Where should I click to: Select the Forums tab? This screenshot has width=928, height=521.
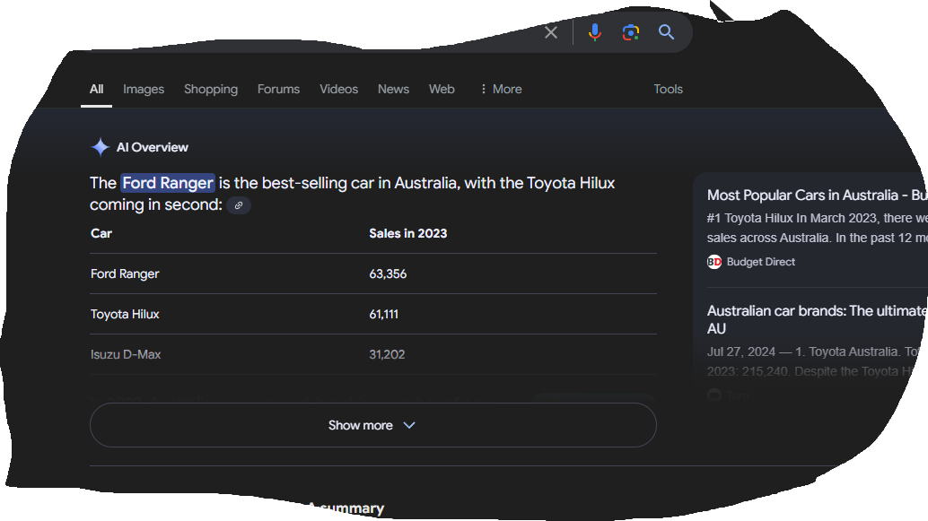click(278, 89)
